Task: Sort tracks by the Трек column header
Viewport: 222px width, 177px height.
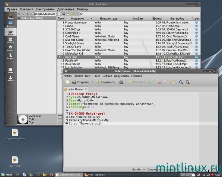Action: point(61,19)
